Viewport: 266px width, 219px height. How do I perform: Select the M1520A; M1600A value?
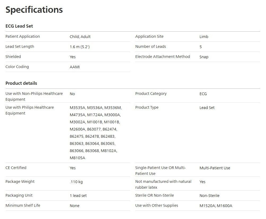click(x=216, y=205)
